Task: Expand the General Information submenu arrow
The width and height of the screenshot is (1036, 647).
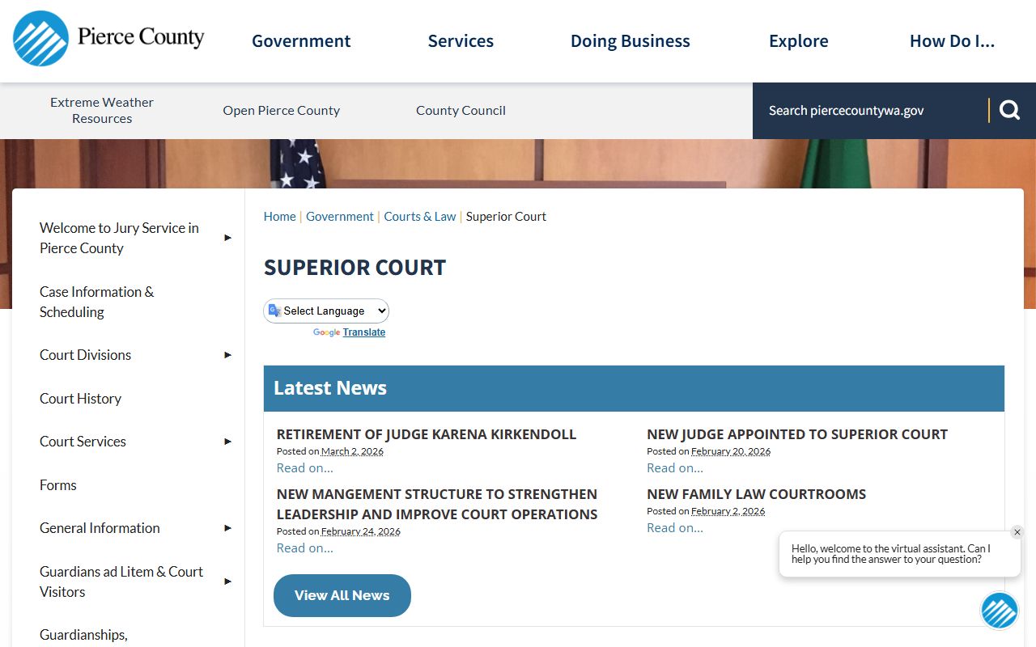Action: point(227,528)
